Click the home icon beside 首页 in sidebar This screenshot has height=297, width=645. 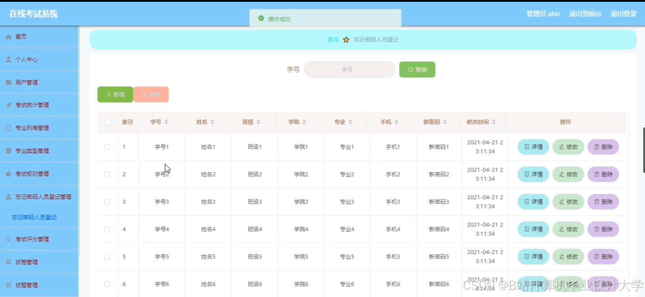9,37
